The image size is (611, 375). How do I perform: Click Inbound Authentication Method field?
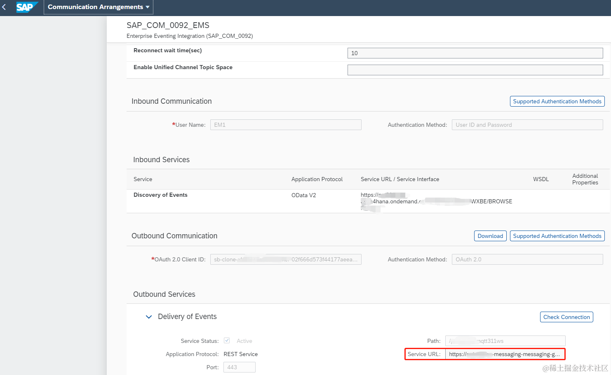527,125
